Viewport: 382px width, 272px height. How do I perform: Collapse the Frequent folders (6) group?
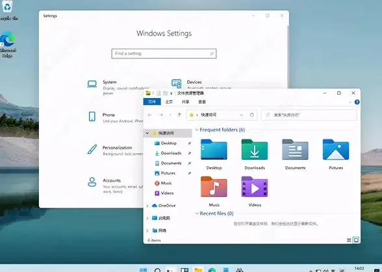(197, 130)
